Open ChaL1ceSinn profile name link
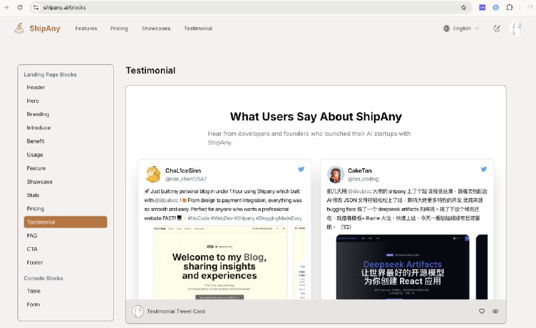Screen dimensions: 536x328 tap(183, 171)
